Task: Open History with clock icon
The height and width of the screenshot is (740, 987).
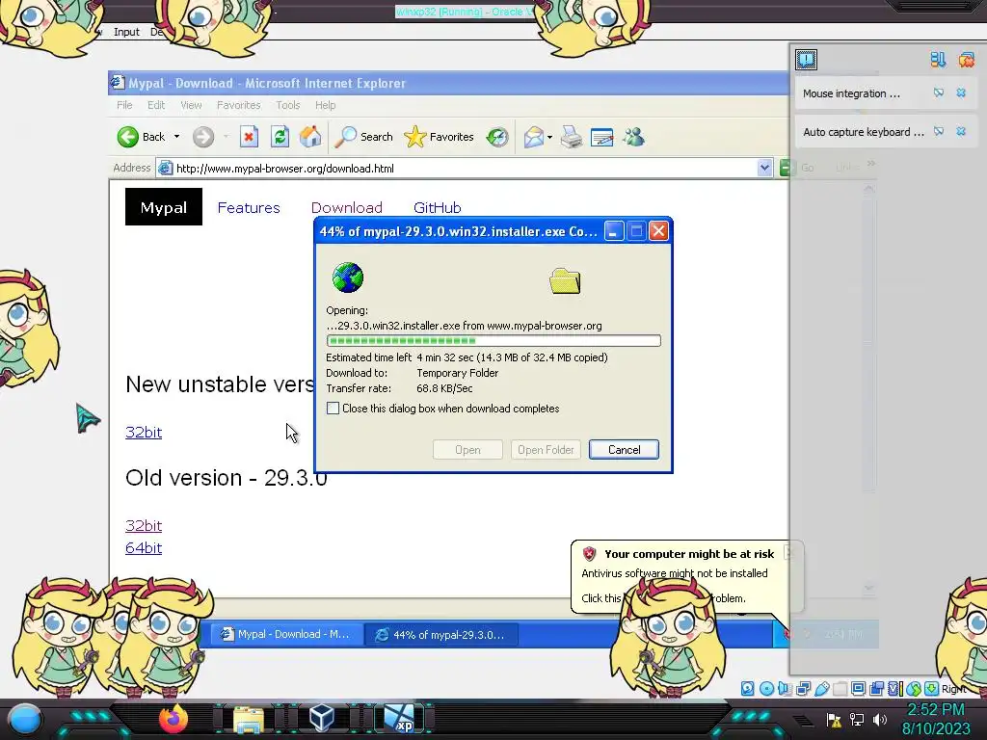Action: 497,137
